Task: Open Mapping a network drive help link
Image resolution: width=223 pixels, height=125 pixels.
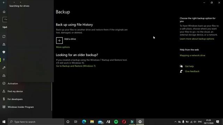Action: (192, 56)
